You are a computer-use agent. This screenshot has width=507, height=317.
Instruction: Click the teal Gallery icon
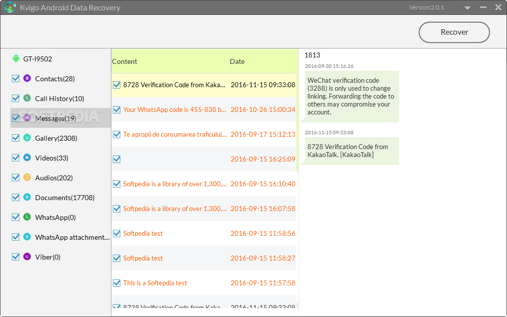[27, 138]
